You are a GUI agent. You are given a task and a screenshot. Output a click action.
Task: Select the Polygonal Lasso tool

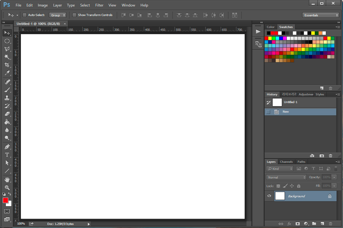click(x=7, y=49)
